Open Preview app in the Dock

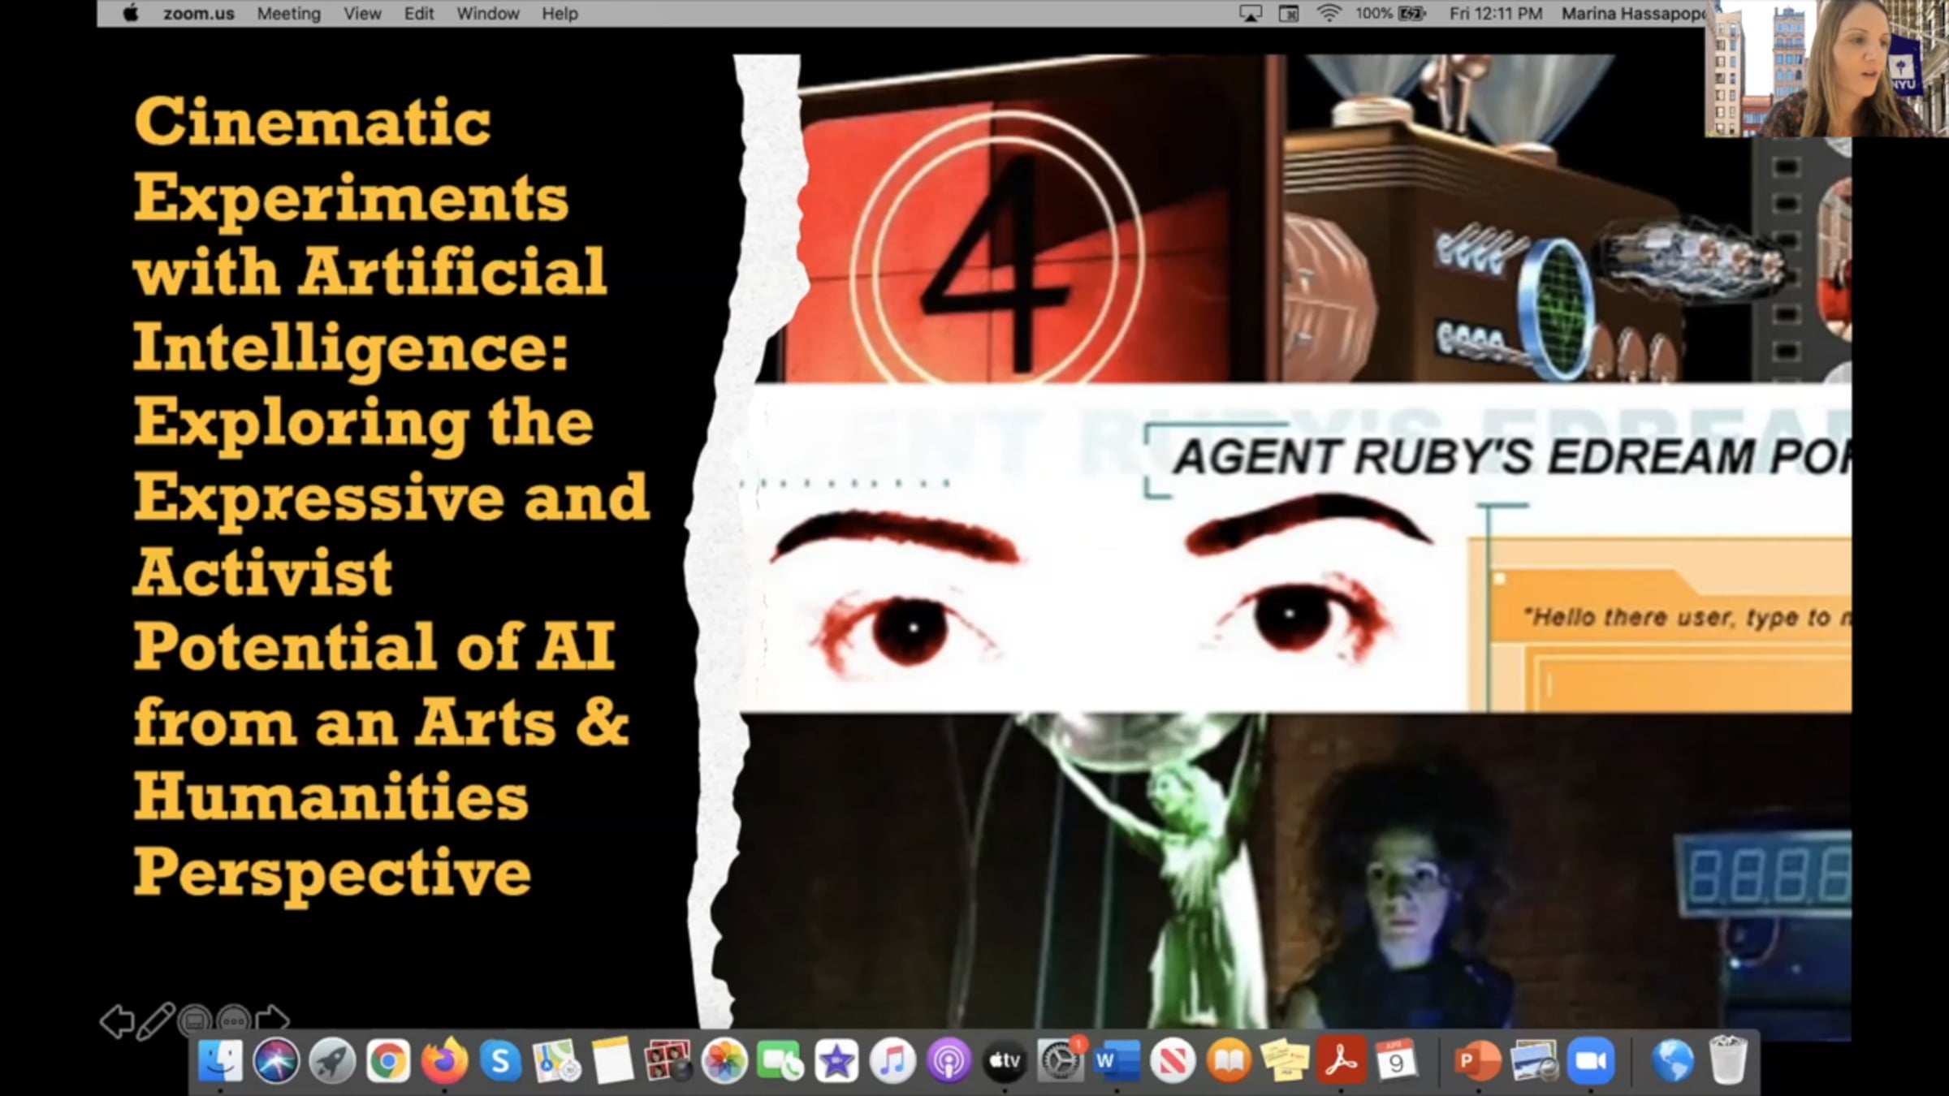(1534, 1061)
